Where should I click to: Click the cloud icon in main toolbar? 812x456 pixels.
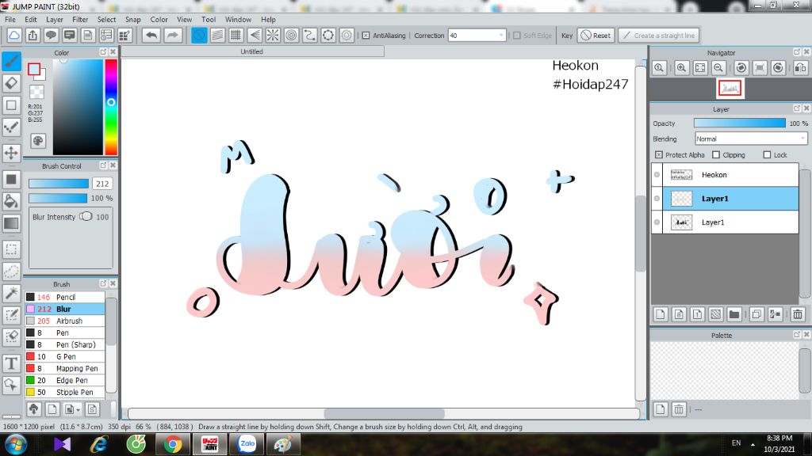point(14,35)
